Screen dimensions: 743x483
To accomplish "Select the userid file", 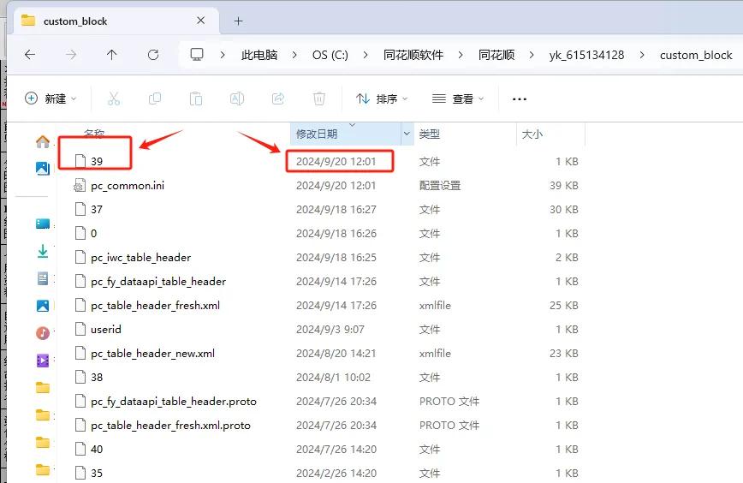I will pyautogui.click(x=106, y=330).
